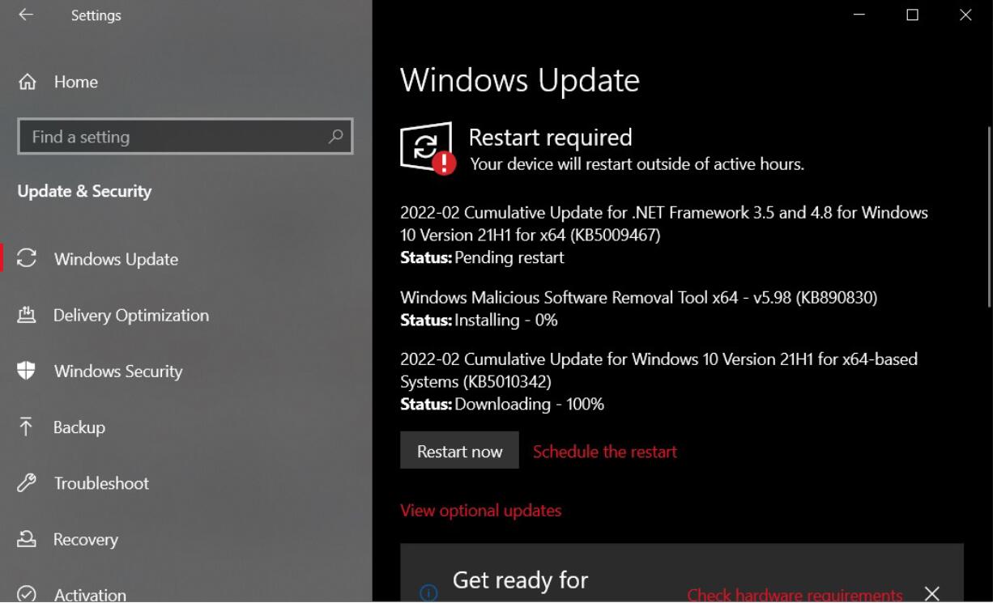Open the Troubleshoot section
The height and width of the screenshot is (603, 993).
(101, 483)
